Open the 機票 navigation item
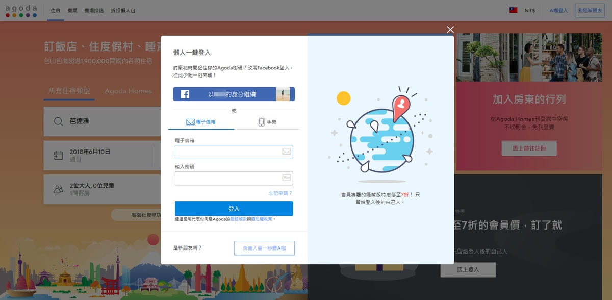This screenshot has width=612, height=300. (x=72, y=10)
